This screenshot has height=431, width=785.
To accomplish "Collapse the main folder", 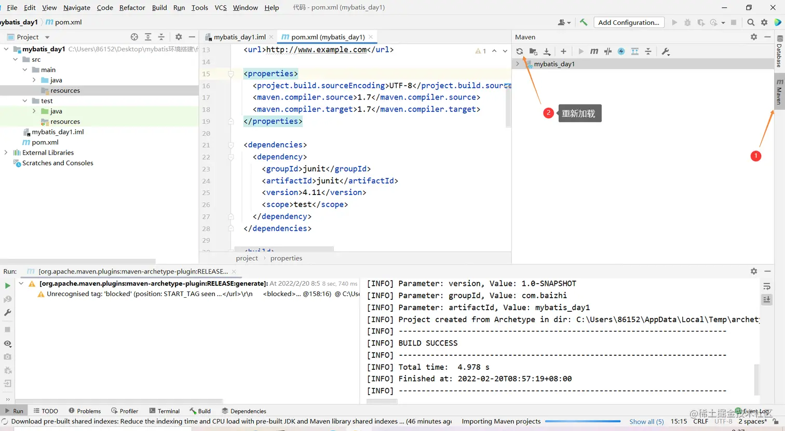I will point(25,69).
